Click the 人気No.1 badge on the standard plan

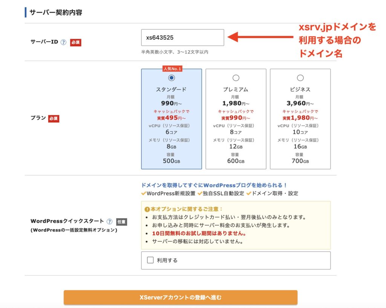tap(172, 69)
